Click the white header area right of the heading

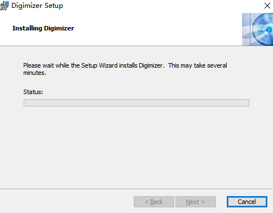pyautogui.click(x=158, y=28)
